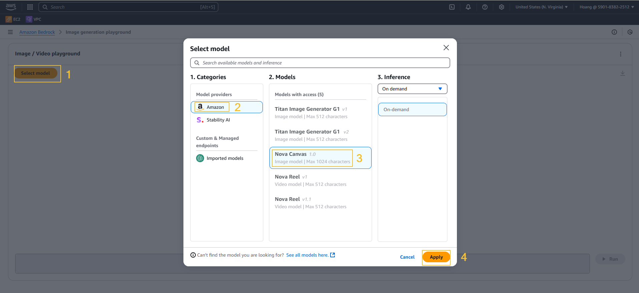Open the notifications bell

coord(468,7)
